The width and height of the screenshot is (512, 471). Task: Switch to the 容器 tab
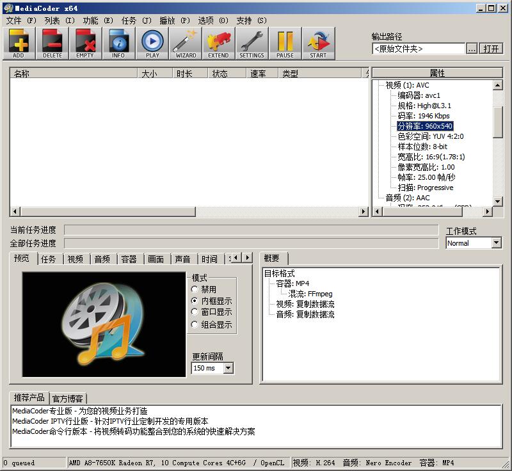pos(129,259)
